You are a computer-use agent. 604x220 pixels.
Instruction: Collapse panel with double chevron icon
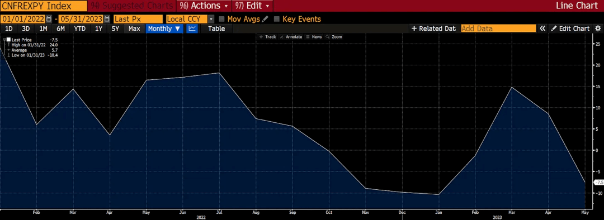542,28
